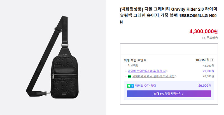224x115 pixels.
Task: Click the 40,000원 Naver Pay money reward amount
Action: [x=208, y=76]
